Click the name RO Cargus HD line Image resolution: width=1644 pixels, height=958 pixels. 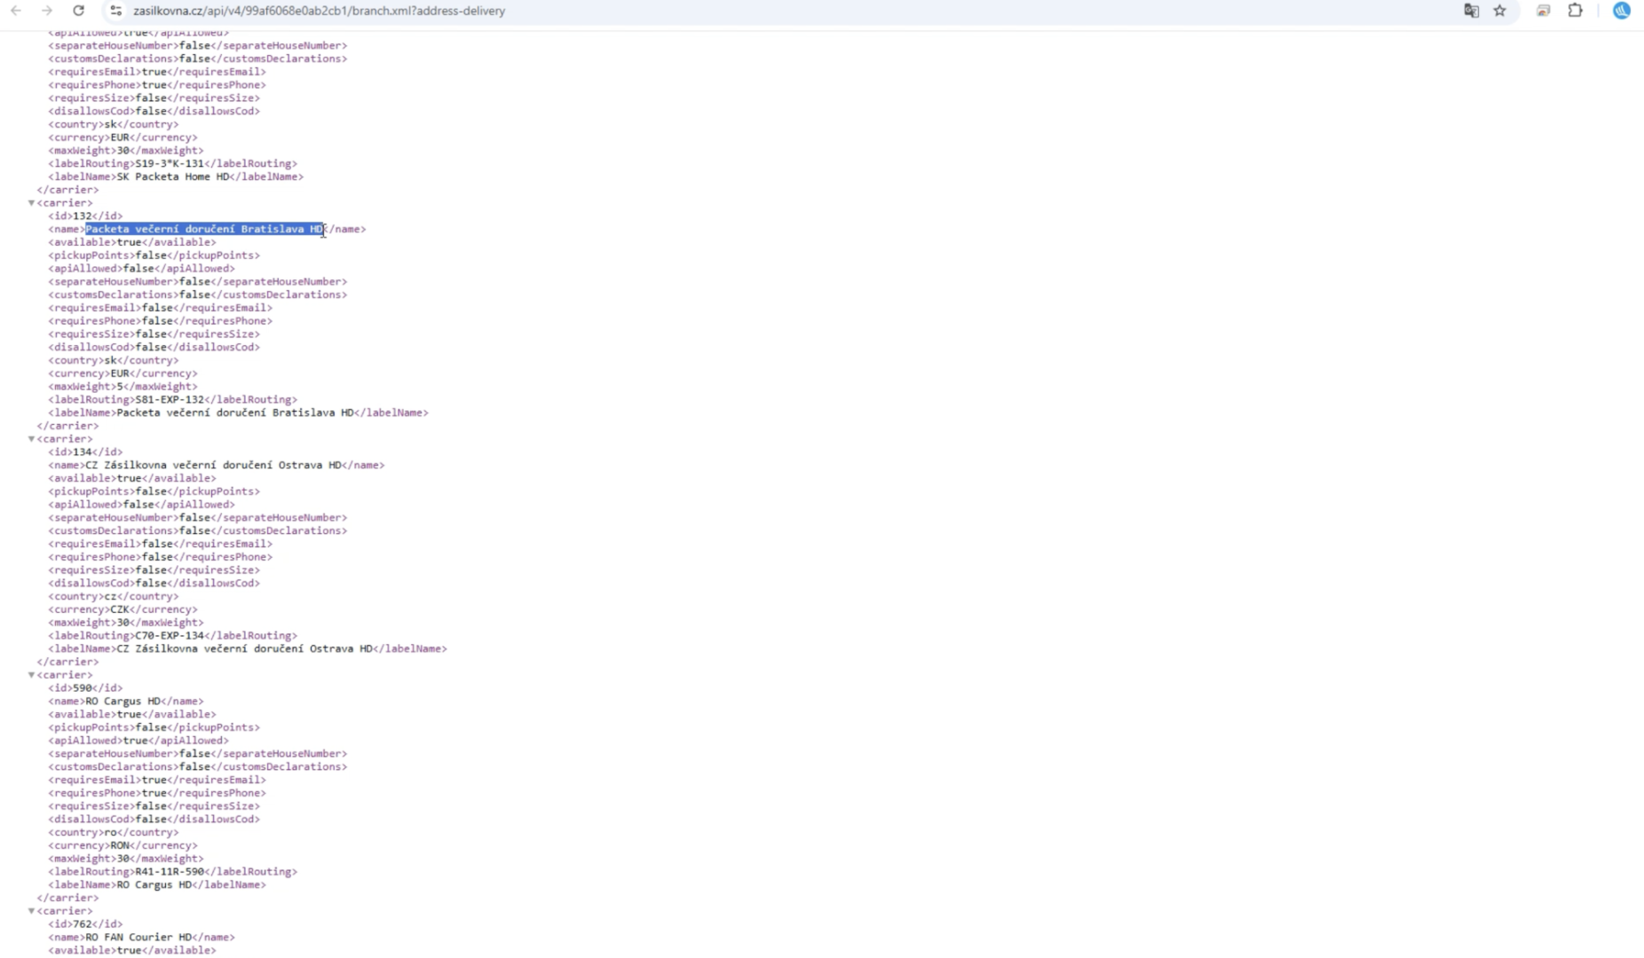point(125,701)
